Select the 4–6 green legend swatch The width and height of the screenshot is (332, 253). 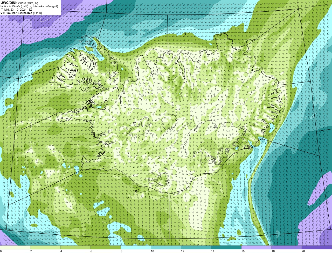(75, 248)
